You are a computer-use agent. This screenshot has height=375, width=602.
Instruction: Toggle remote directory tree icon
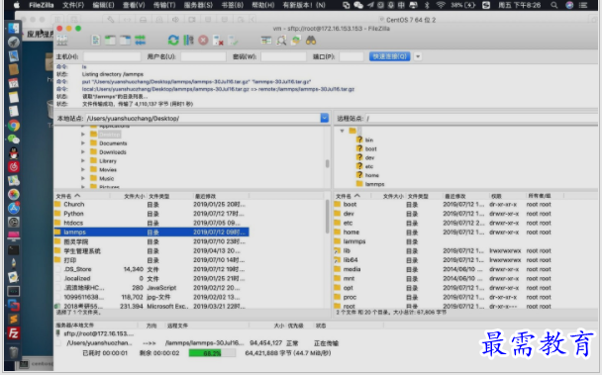pos(125,41)
